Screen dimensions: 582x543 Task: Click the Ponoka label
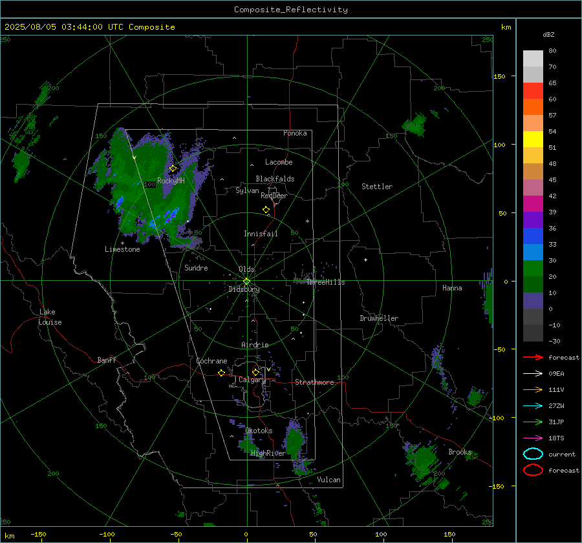pos(295,133)
